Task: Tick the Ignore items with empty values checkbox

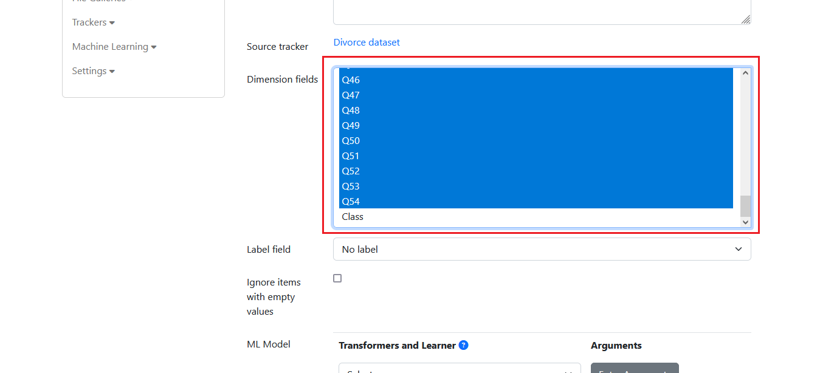Action: [x=337, y=278]
